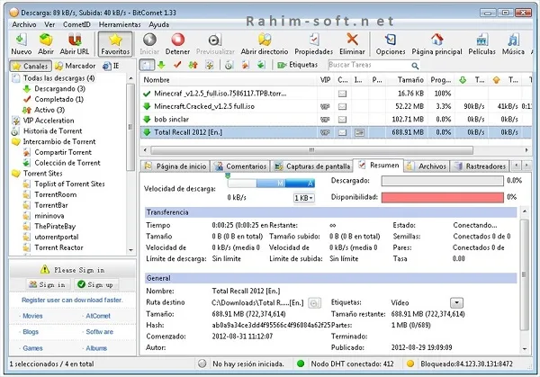The width and height of the screenshot is (540, 377).
Task: Select the bob sinclar download row
Action: tap(336, 119)
